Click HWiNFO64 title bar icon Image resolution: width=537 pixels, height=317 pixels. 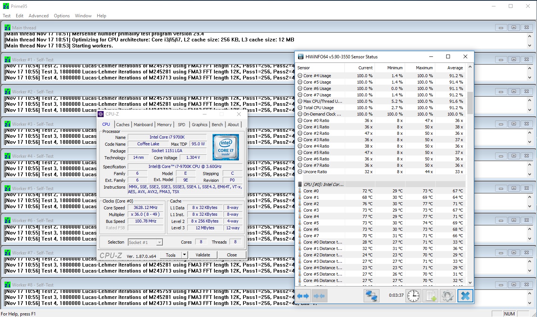coord(301,57)
